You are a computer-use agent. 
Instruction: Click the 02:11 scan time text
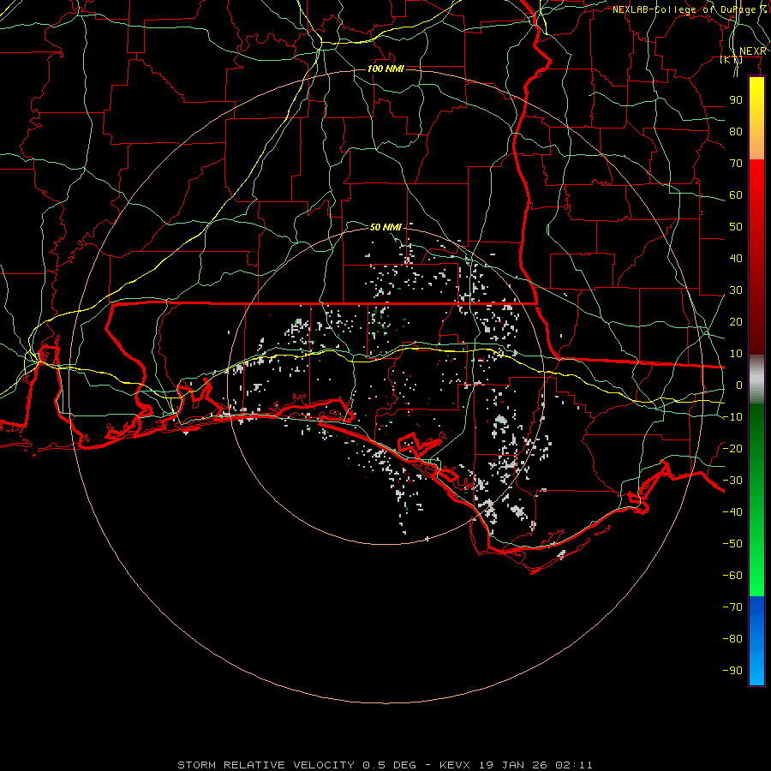[574, 765]
